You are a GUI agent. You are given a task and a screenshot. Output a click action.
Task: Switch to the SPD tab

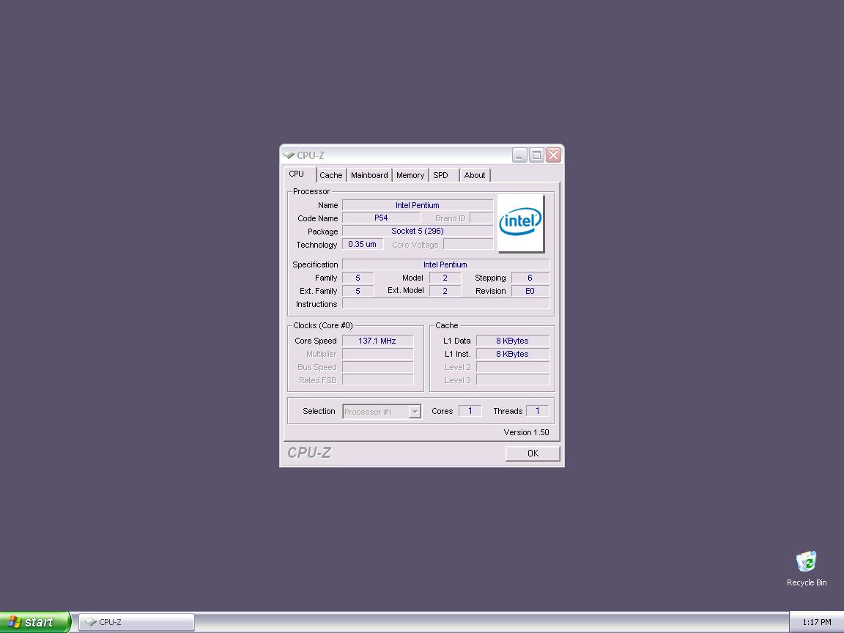coord(443,175)
